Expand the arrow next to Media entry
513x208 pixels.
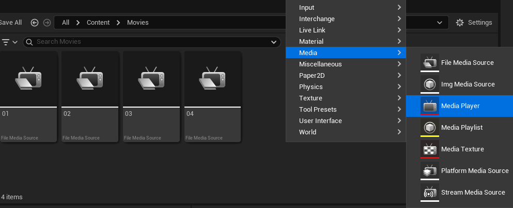tap(399, 53)
